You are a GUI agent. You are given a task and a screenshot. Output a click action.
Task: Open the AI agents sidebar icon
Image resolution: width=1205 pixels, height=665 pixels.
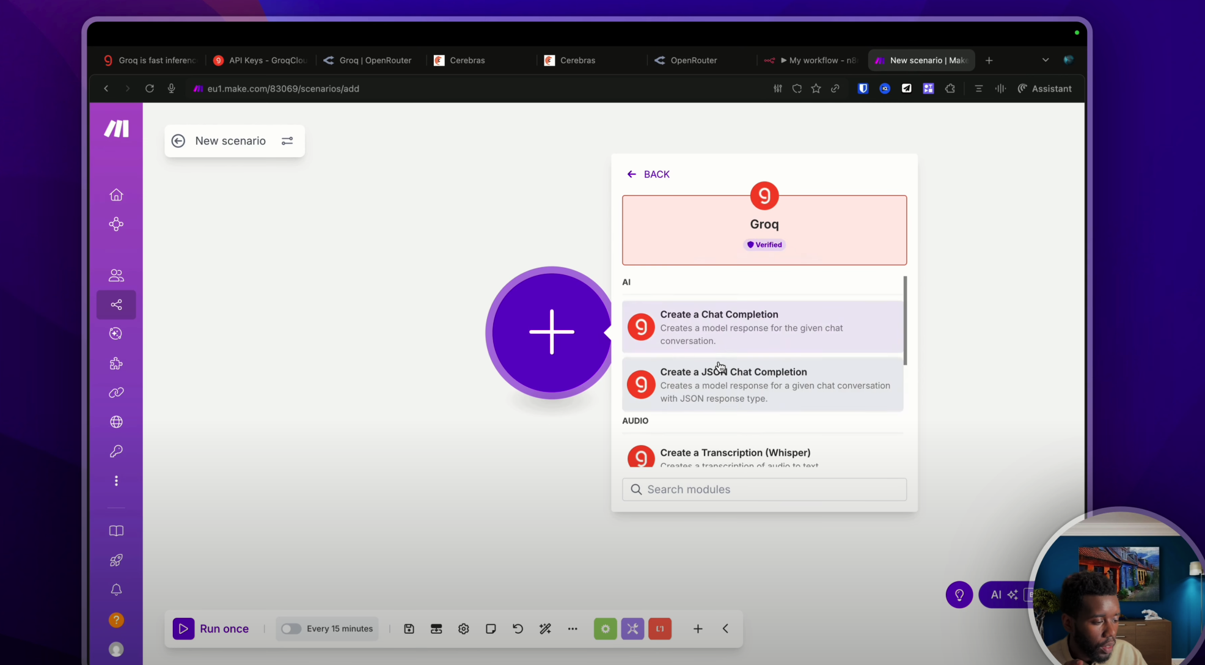click(x=116, y=334)
